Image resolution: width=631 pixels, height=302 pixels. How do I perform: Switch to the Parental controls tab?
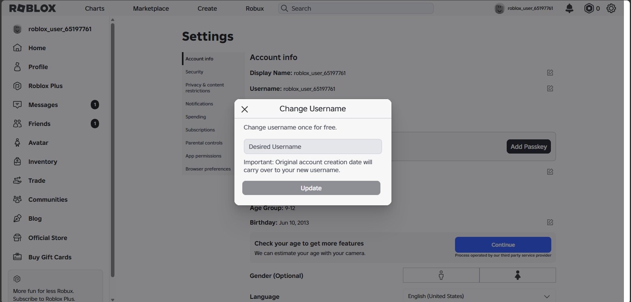point(208,143)
